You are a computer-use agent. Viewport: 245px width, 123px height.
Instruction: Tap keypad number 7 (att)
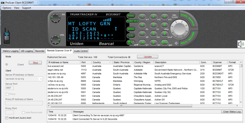coord(142,34)
